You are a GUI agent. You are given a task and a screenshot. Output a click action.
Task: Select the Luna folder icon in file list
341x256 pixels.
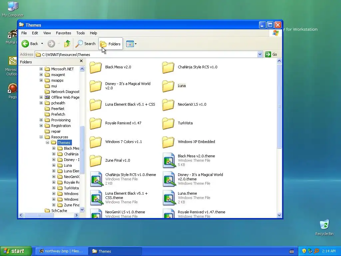click(168, 86)
